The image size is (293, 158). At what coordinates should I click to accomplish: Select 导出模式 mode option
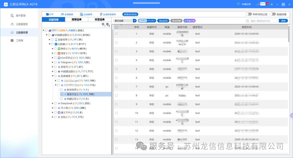coord(151,21)
